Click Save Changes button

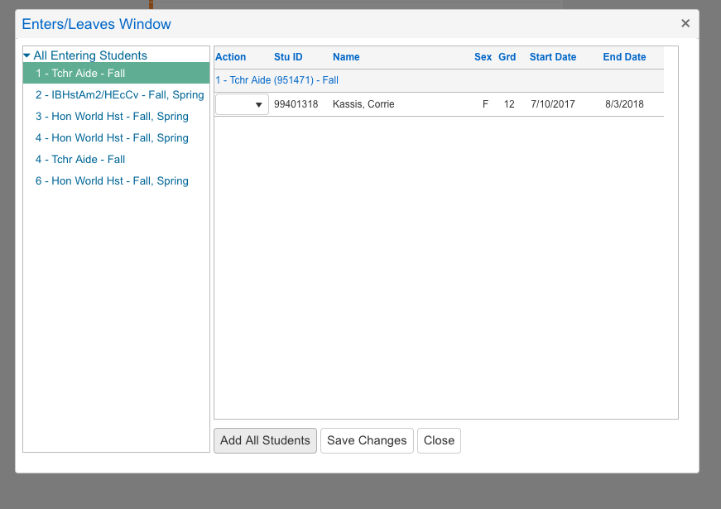[x=367, y=440]
